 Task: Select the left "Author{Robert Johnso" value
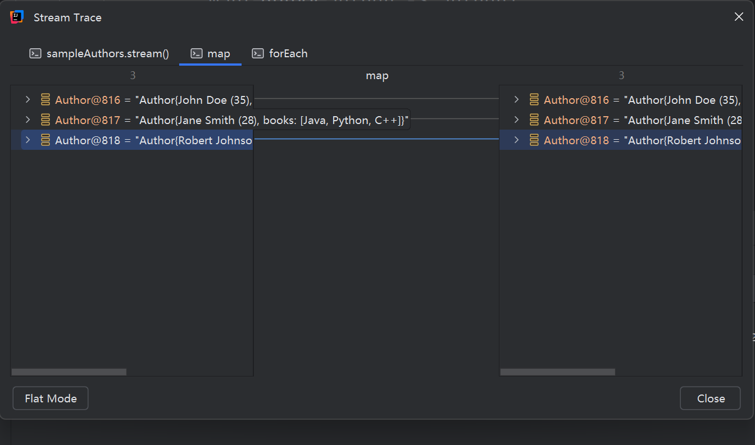click(194, 140)
